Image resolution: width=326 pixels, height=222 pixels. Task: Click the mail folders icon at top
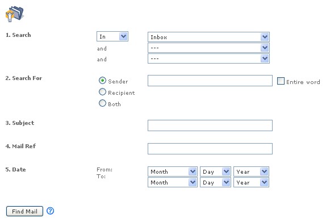15,14
